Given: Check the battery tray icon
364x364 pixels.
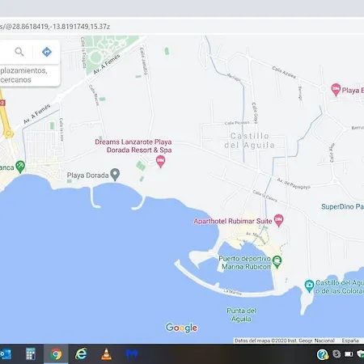Looking at the screenshot, I should (x=349, y=353).
